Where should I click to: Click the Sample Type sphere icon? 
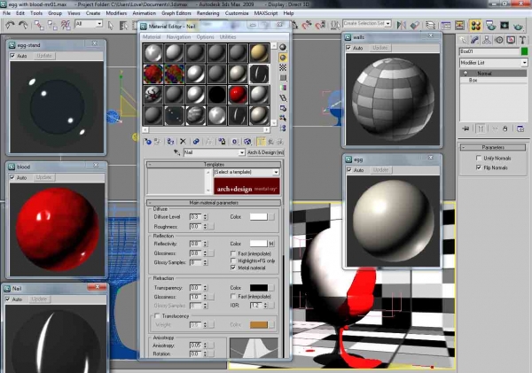click(x=283, y=47)
